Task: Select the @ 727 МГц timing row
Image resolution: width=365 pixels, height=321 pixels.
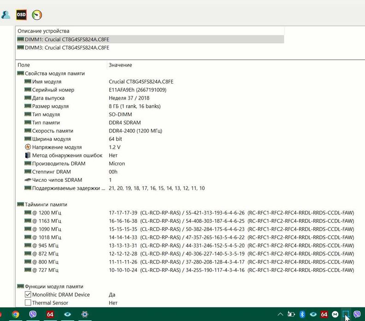Action: [x=189, y=270]
